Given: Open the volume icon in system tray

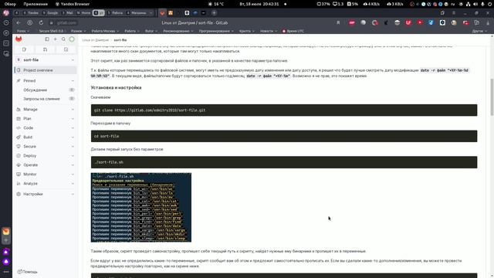Looking at the screenshot, I should coord(475,4).
